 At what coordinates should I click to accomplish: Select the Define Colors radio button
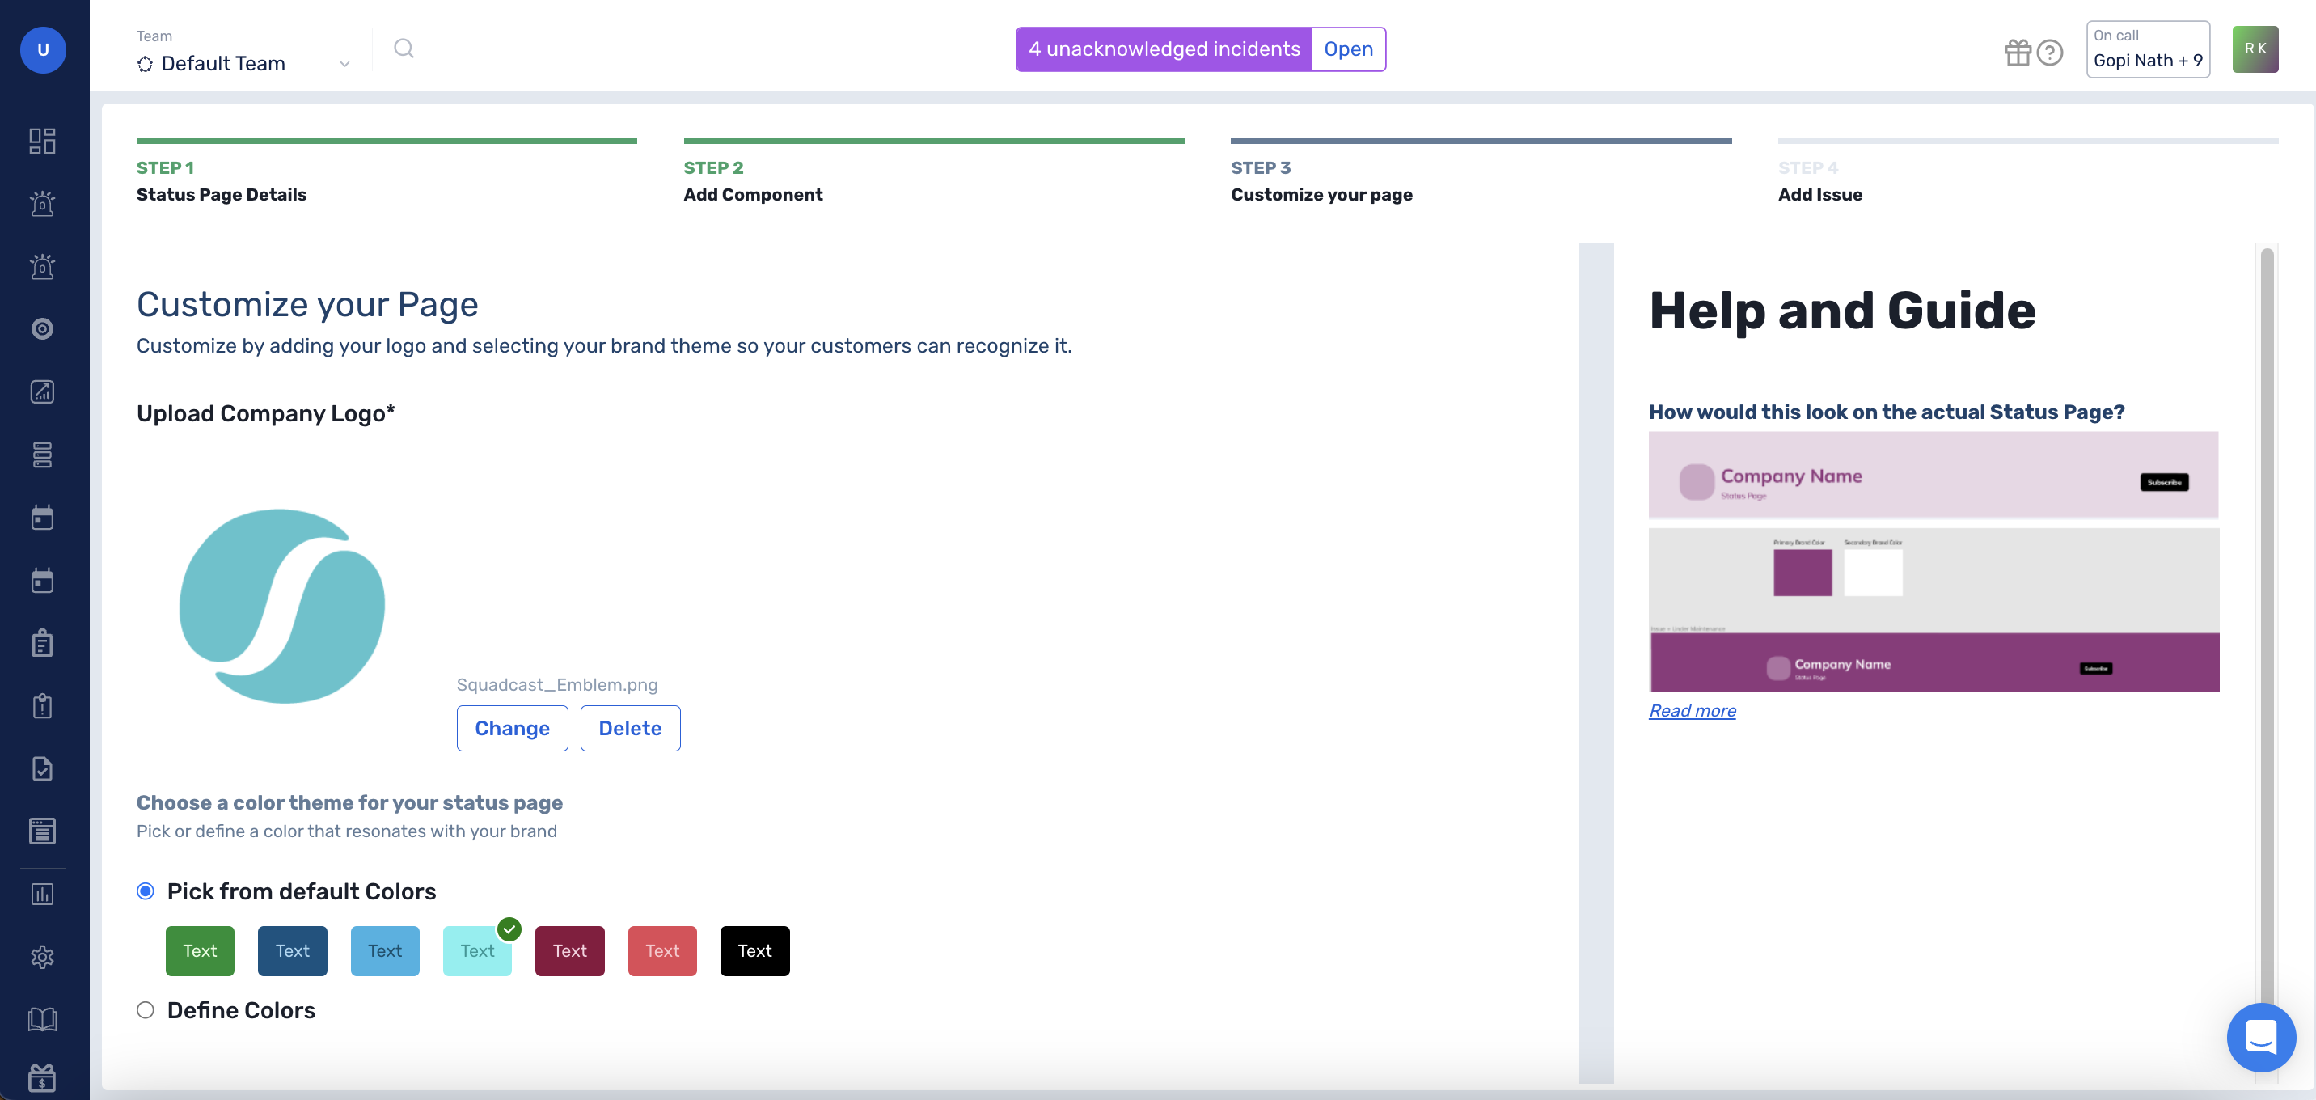tap(145, 1010)
